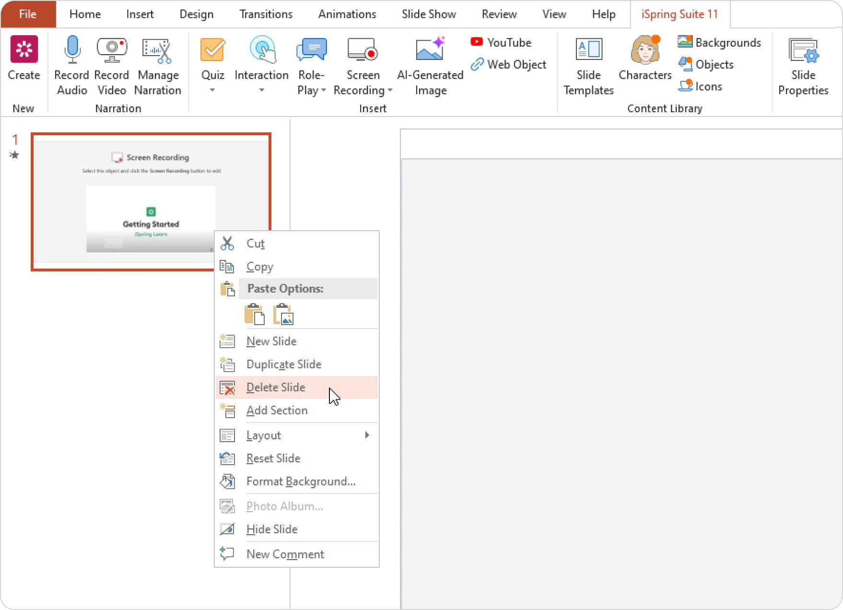
Task: Insert an AI-Generated Image
Action: pos(430,65)
